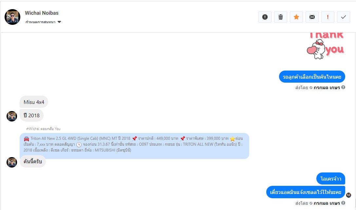Toggle the orange star on this conversation
Screen dimensions: 356x210
296,17
